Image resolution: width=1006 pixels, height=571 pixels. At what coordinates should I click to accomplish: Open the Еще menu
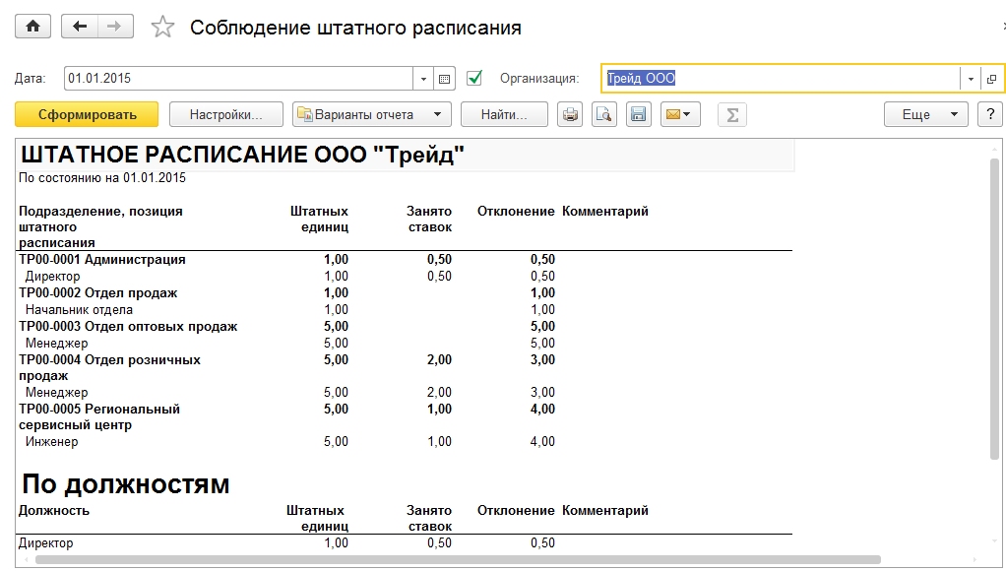point(925,115)
